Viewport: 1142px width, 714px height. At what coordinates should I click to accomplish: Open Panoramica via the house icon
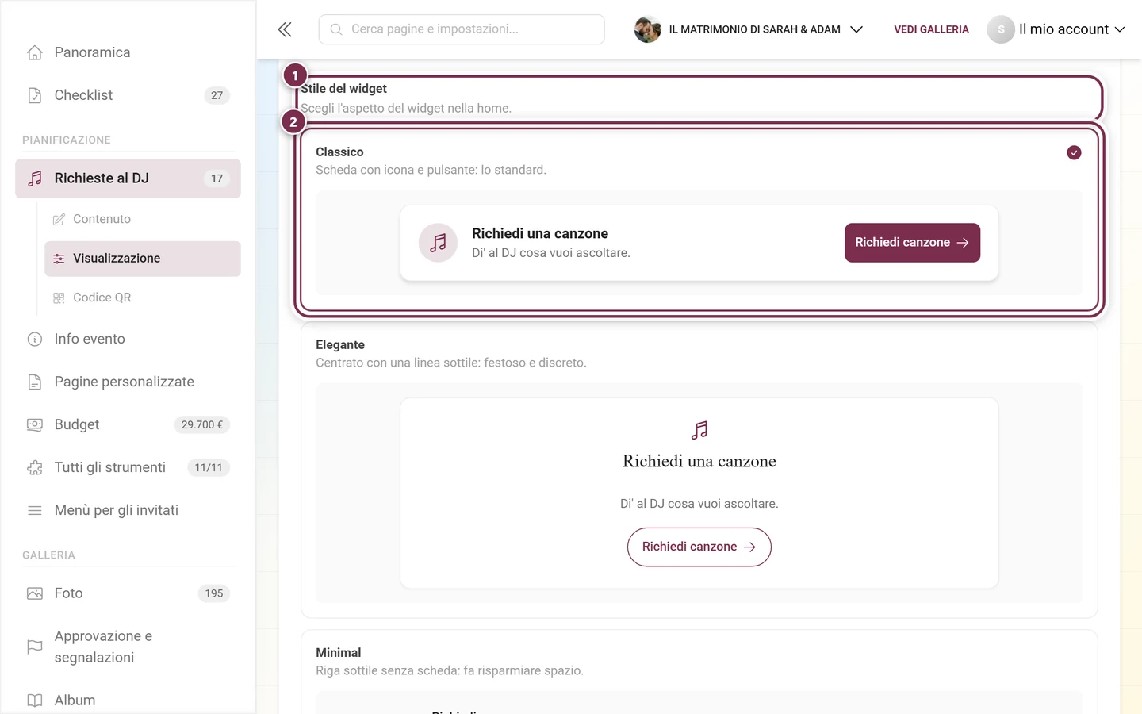click(x=35, y=52)
